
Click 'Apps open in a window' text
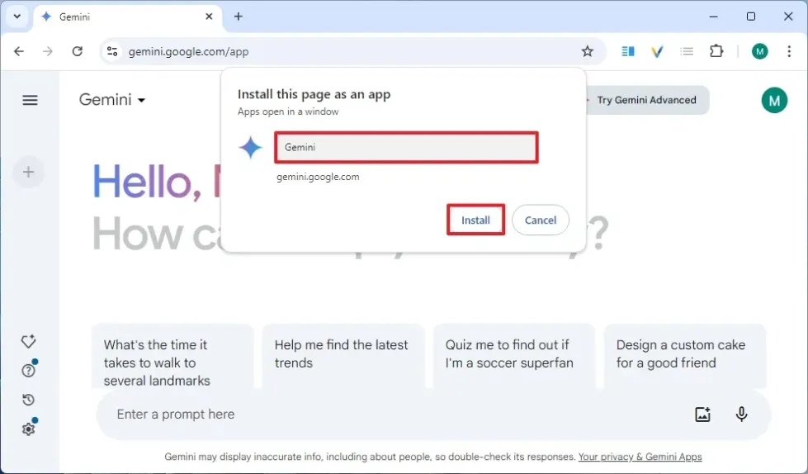288,111
